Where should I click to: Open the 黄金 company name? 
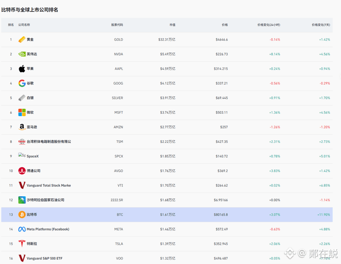pyautogui.click(x=30, y=39)
